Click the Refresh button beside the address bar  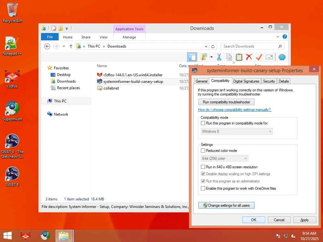coord(213,46)
